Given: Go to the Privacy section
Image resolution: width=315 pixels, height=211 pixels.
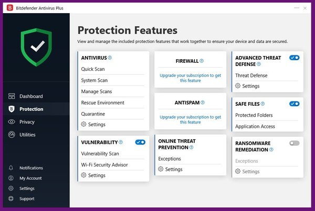Looking at the screenshot, I should coord(36,122).
